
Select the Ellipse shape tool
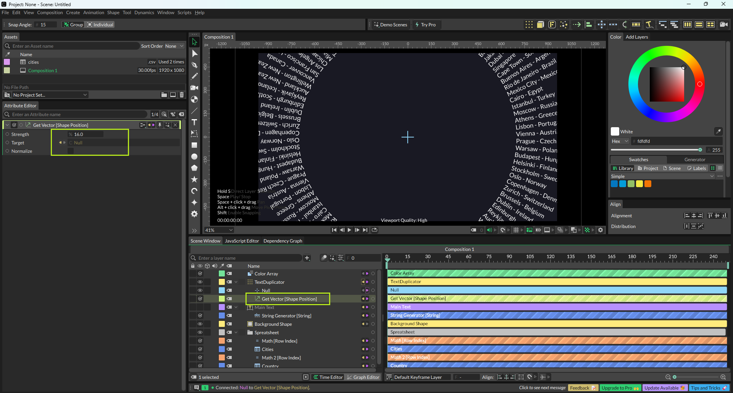click(x=194, y=157)
